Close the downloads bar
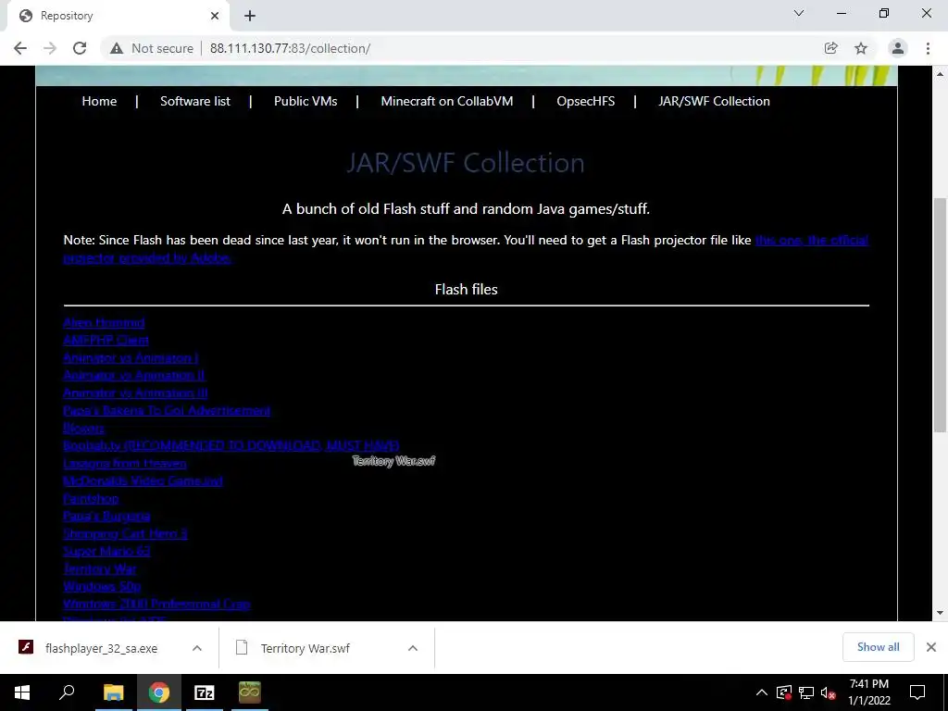Screen dimensions: 948x711 point(931,647)
